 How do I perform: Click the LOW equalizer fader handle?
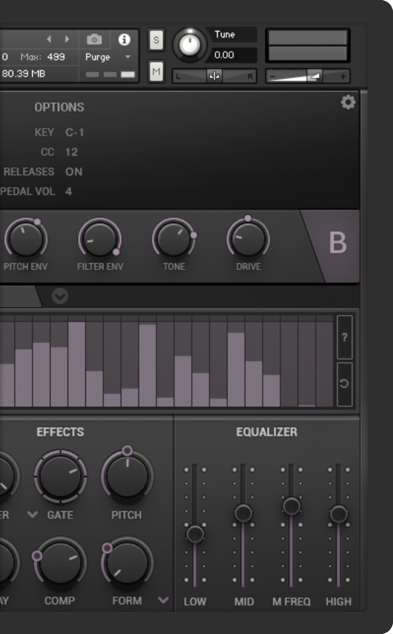[195, 534]
